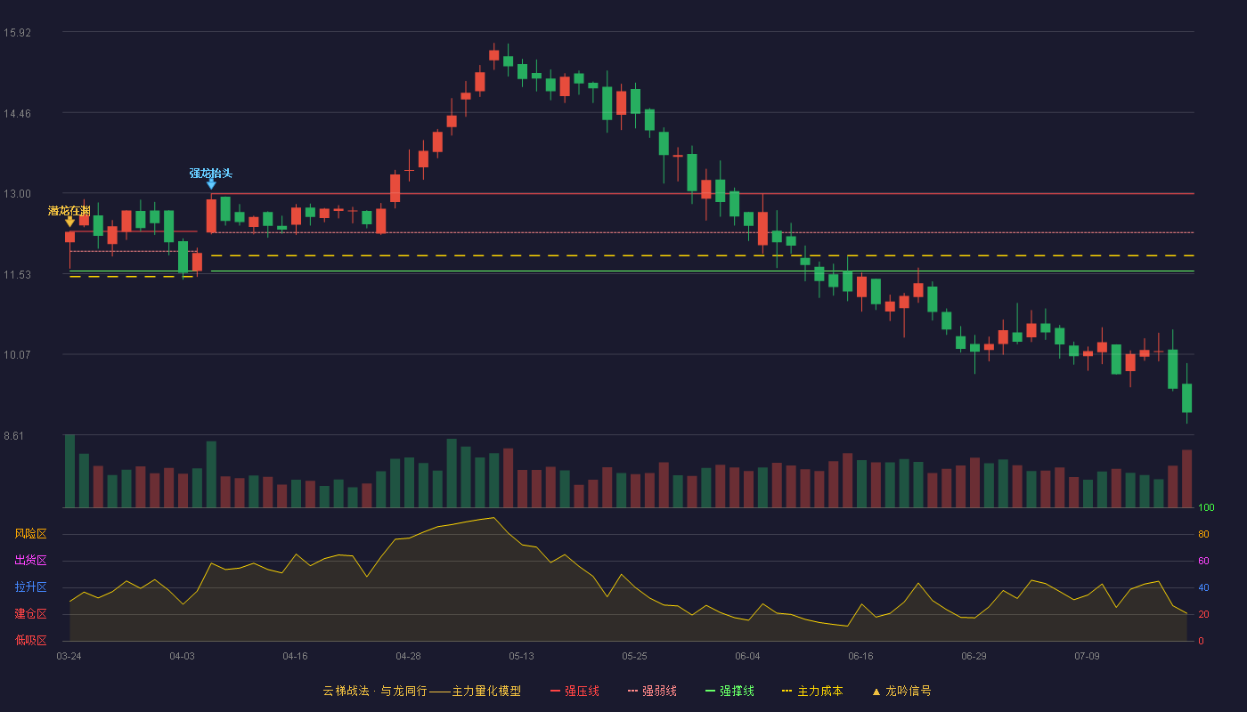Click the 14.46 price axis label
This screenshot has width=1247, height=712.
(17, 114)
